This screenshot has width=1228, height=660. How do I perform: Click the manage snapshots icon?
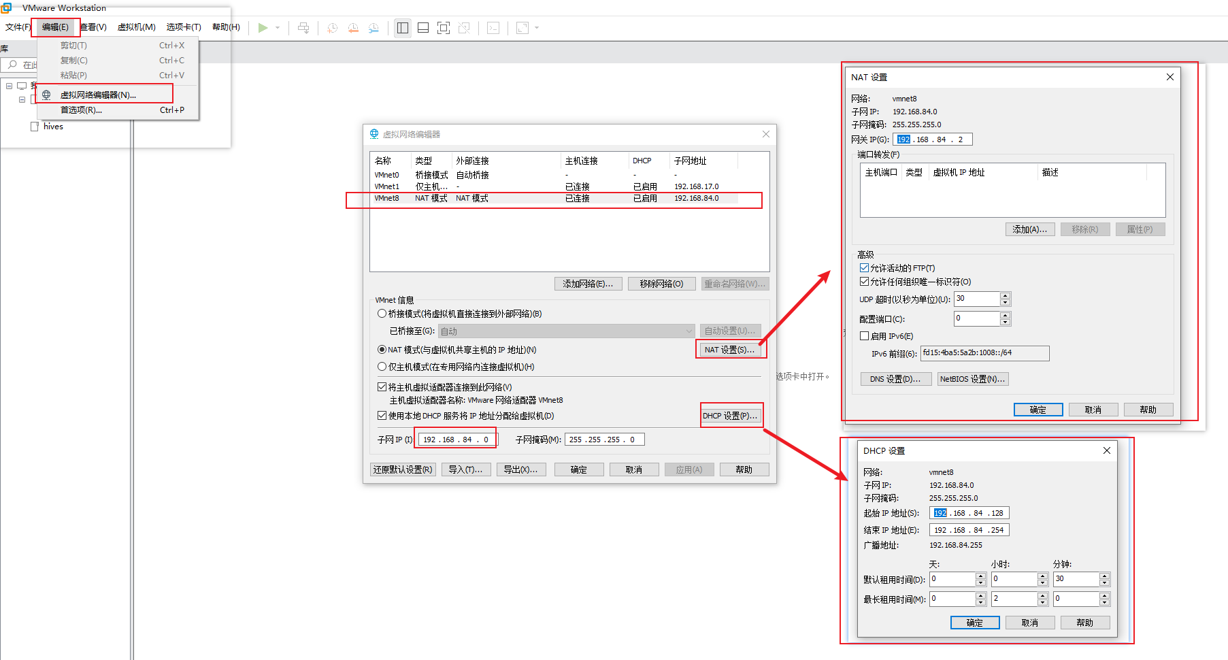[x=374, y=28]
